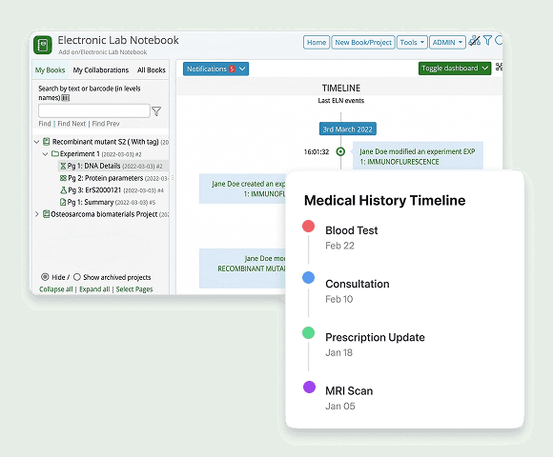Click the MRI Scan entry title

point(349,390)
